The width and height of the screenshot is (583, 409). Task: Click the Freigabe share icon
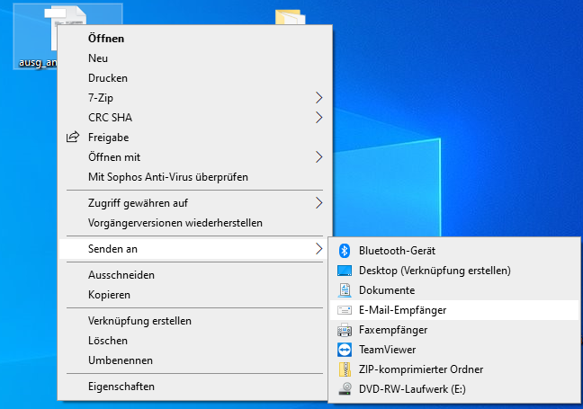pyautogui.click(x=73, y=138)
